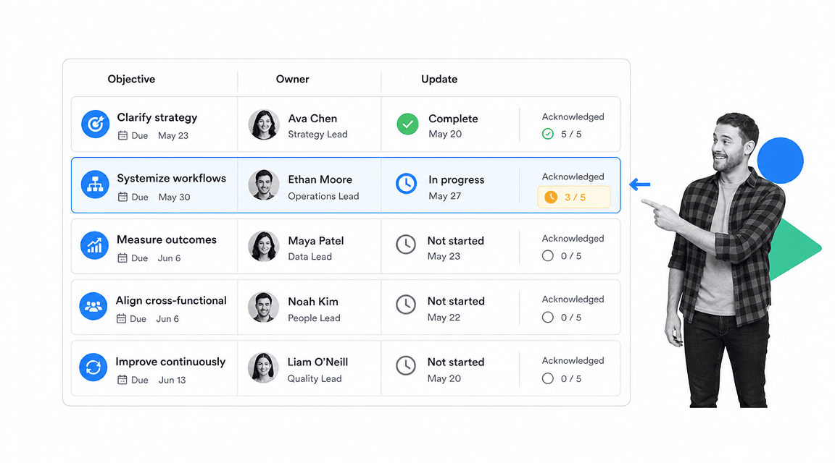This screenshot has width=835, height=463.
Task: Click the Improve continuously refresh icon
Action: pyautogui.click(x=94, y=368)
